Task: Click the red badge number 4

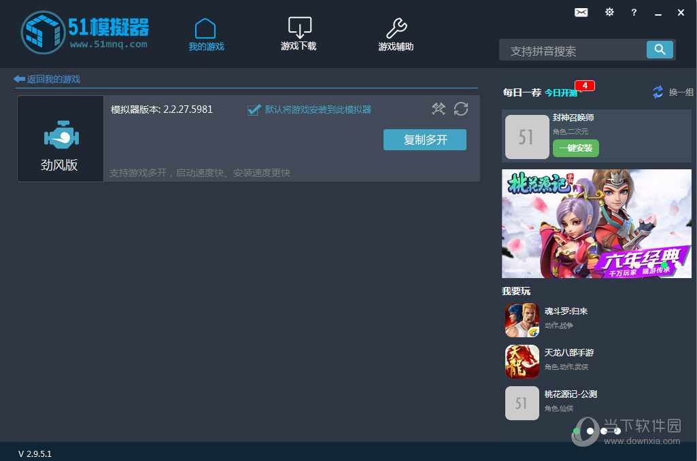Action: [x=585, y=86]
